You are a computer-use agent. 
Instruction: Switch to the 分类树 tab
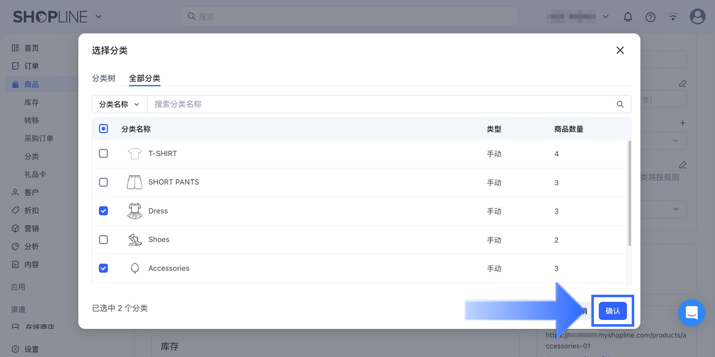click(103, 78)
